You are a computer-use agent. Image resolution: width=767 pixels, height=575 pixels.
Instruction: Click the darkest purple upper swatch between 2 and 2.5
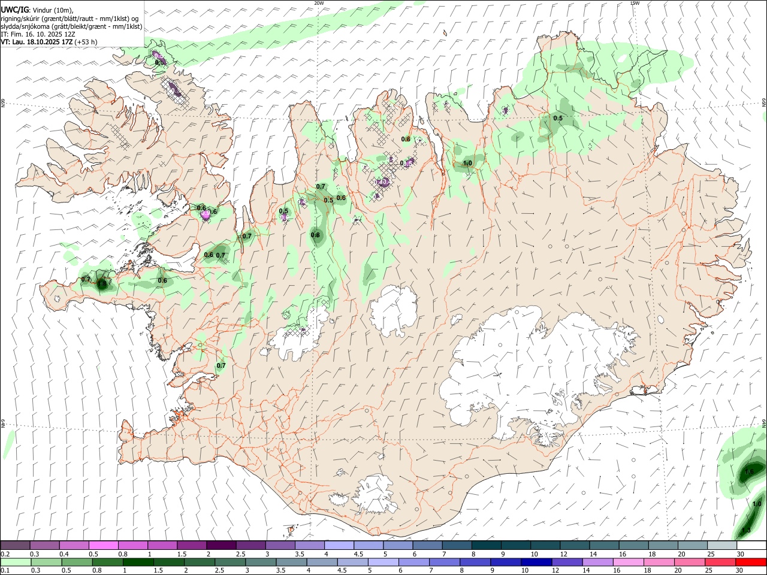(x=221, y=545)
